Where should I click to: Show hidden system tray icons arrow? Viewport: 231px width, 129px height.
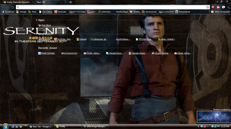pyautogui.click(x=198, y=126)
